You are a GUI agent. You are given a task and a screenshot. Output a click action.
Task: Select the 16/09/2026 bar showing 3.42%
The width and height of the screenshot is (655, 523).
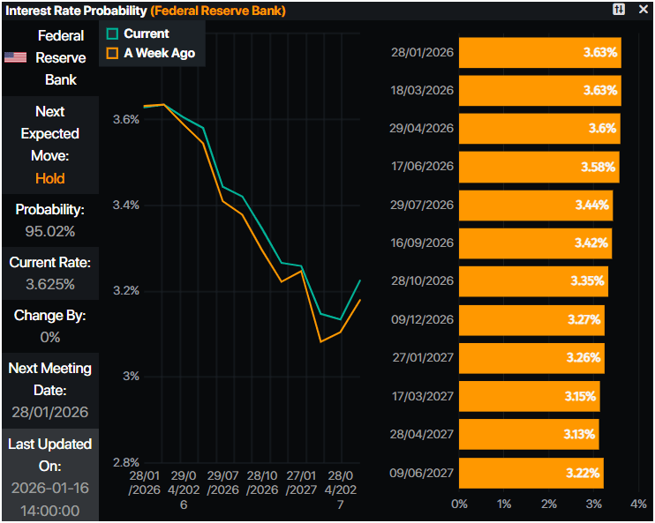tap(534, 243)
